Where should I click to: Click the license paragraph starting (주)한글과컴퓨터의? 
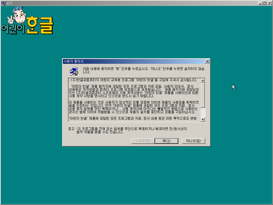134,80
